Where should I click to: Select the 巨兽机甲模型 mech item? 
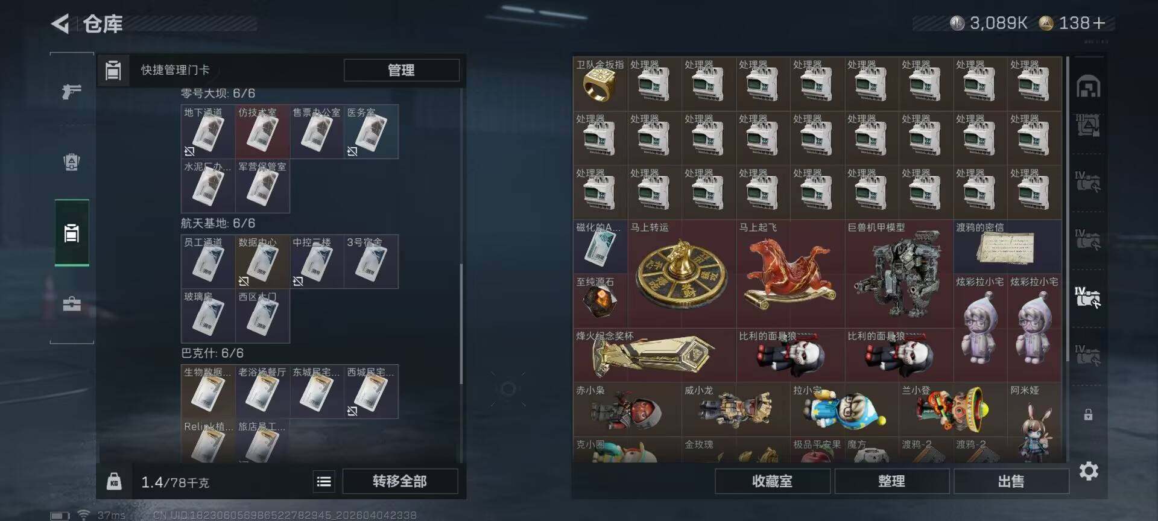tap(899, 274)
